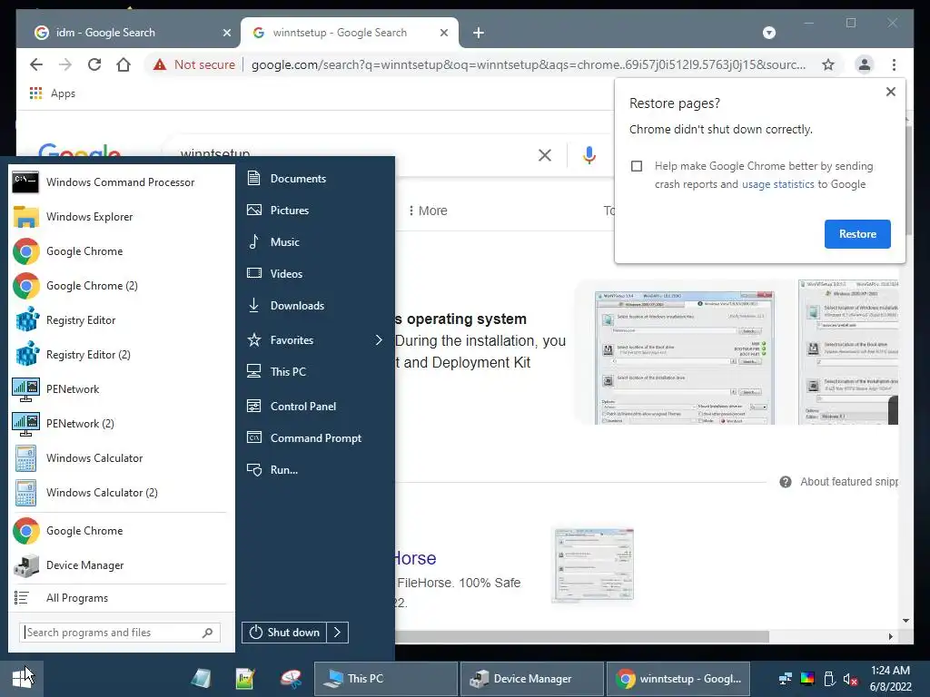
Task: Click the muted volume tray icon
Action: (x=850, y=678)
